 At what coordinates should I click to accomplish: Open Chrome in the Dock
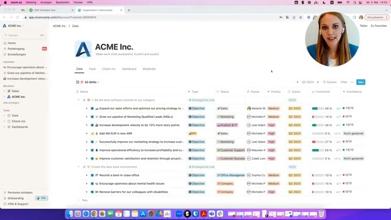(94, 214)
